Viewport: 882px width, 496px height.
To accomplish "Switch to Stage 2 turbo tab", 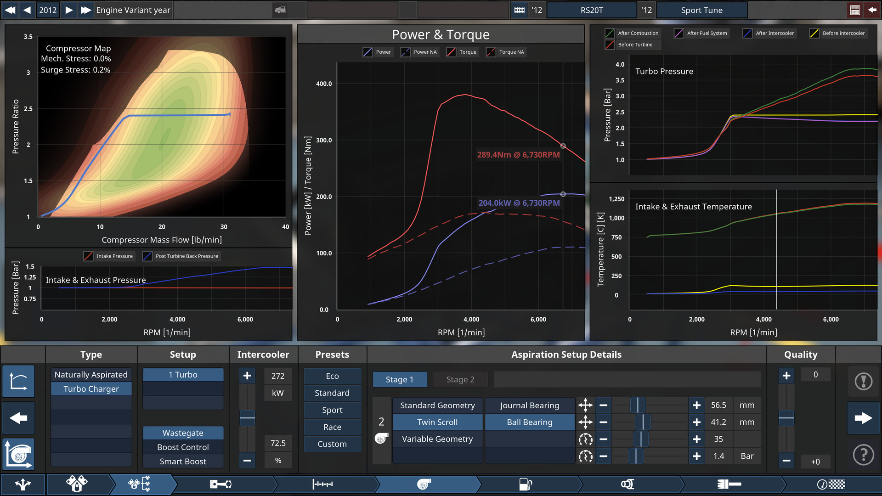I will (x=460, y=378).
